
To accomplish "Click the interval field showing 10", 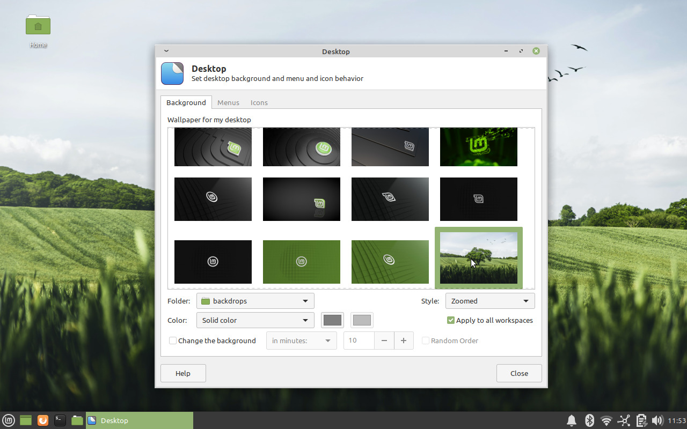I will click(x=359, y=341).
